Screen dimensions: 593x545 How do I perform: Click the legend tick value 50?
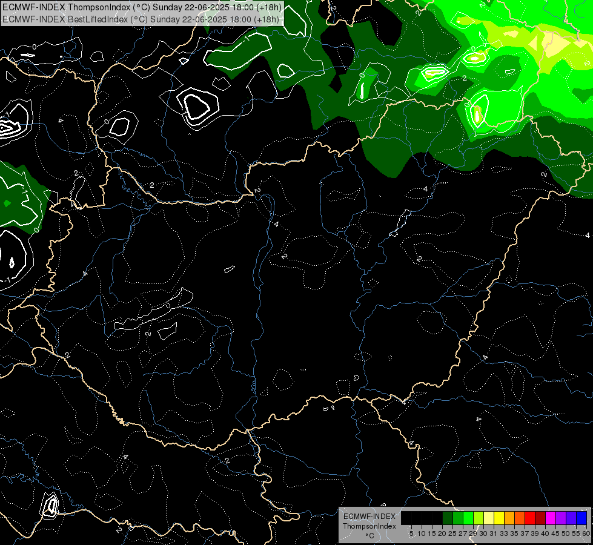tap(565, 533)
